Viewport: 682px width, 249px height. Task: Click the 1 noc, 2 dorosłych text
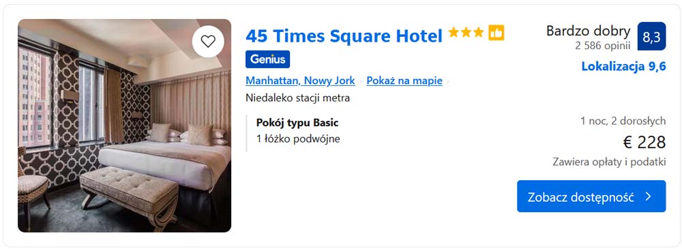pyautogui.click(x=623, y=121)
